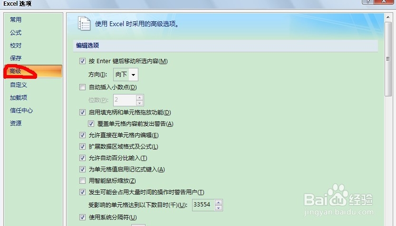Click the 位数 input field
Viewport: 396px width, 226px height.
125,100
